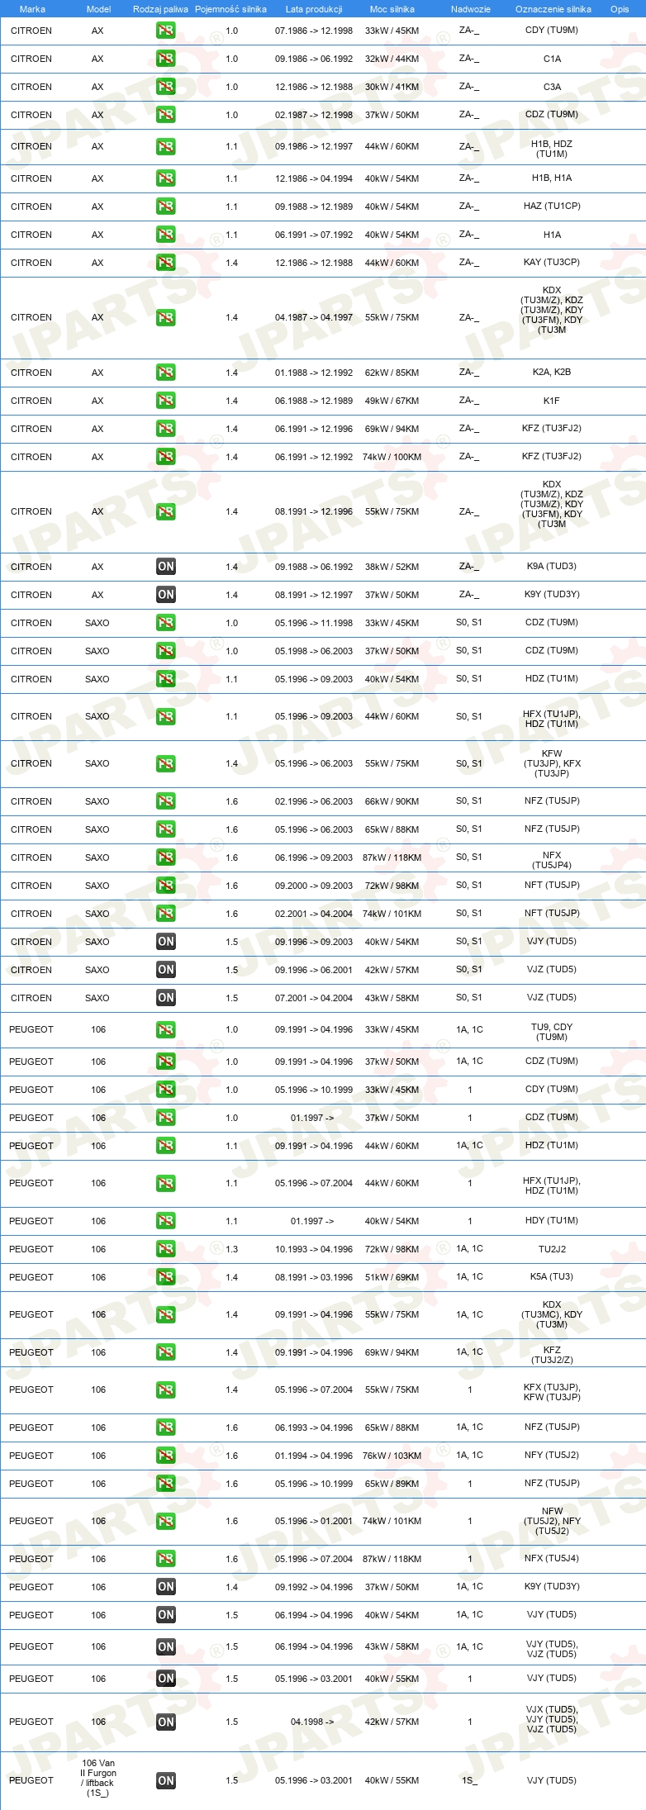646x1810 pixels.
Task: Click date cell 02.1987 -> 12.1998
Action: tap(314, 115)
